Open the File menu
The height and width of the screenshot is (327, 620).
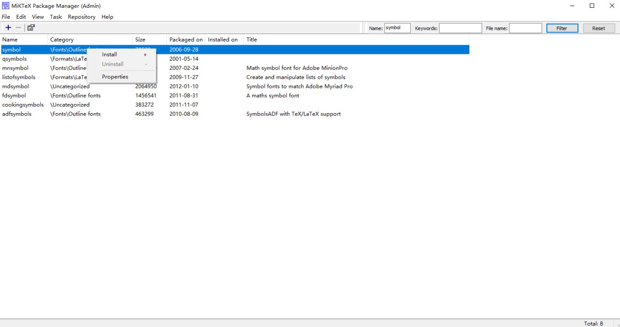click(x=6, y=17)
